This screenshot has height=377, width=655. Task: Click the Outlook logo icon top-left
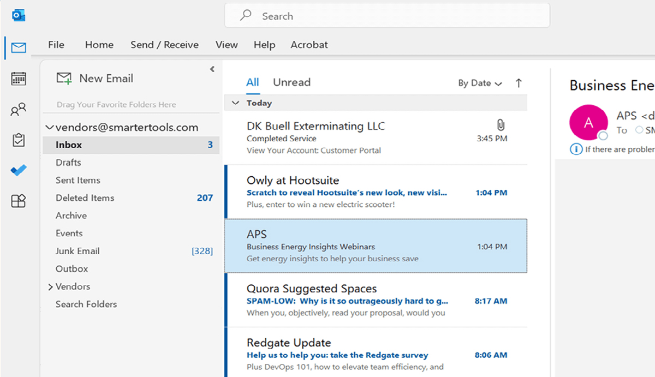click(19, 15)
